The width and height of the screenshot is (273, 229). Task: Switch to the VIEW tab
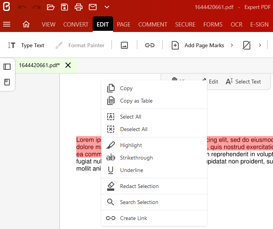point(48,25)
